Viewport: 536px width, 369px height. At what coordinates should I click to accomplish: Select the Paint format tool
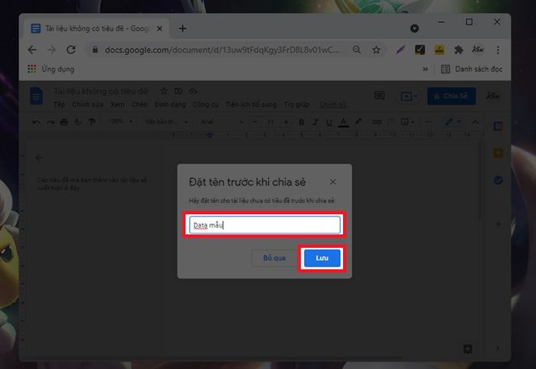[x=92, y=122]
